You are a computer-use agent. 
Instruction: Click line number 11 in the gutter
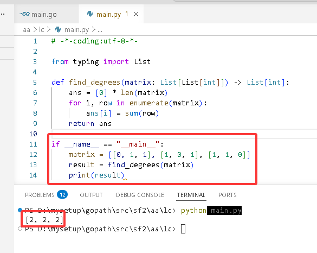coord(33,144)
